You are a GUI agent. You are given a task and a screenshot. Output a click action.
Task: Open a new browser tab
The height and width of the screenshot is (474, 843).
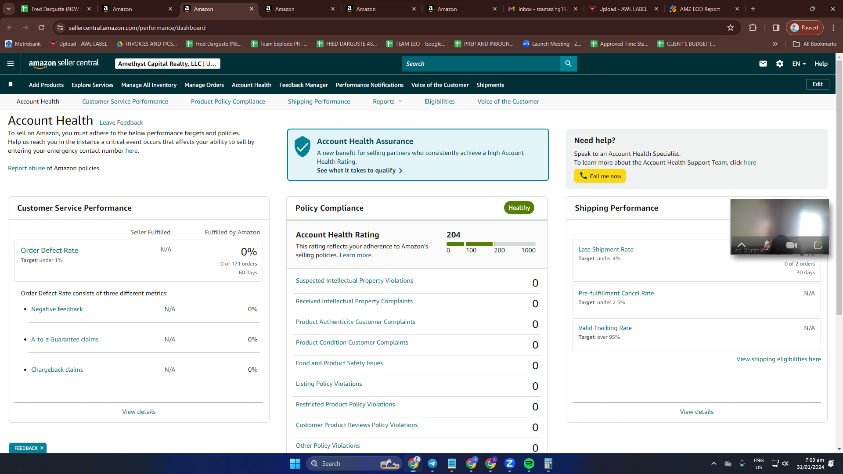[753, 9]
